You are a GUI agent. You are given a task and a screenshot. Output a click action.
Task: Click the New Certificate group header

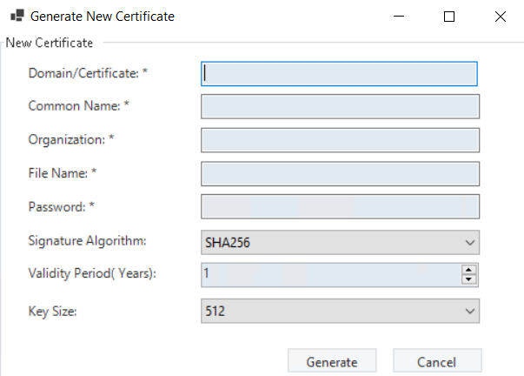(x=49, y=41)
